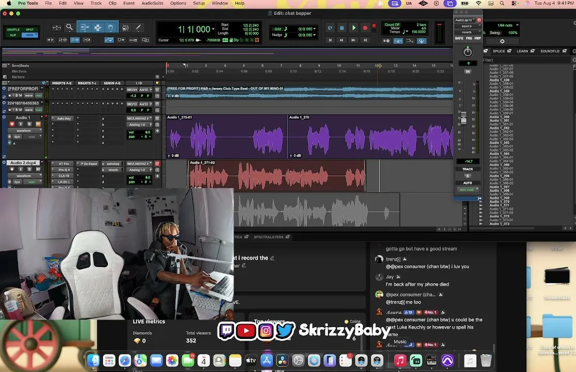This screenshot has width=576, height=372.
Task: Toggle Solo on Audio 2.dup4 track
Action: coord(29,169)
